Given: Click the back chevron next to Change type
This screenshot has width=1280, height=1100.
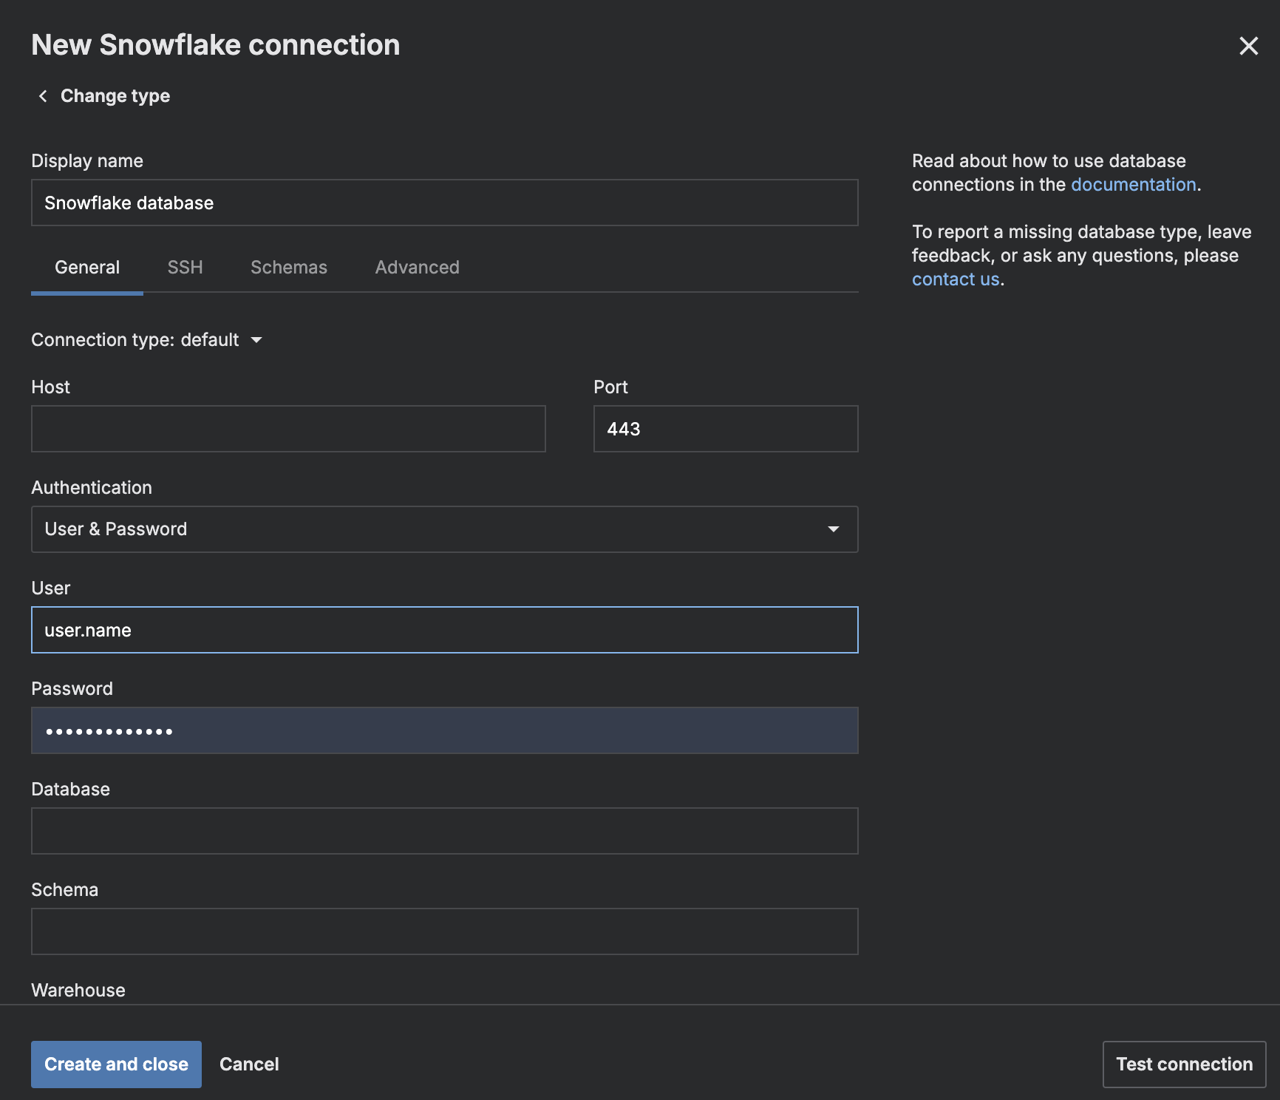Looking at the screenshot, I should point(42,95).
